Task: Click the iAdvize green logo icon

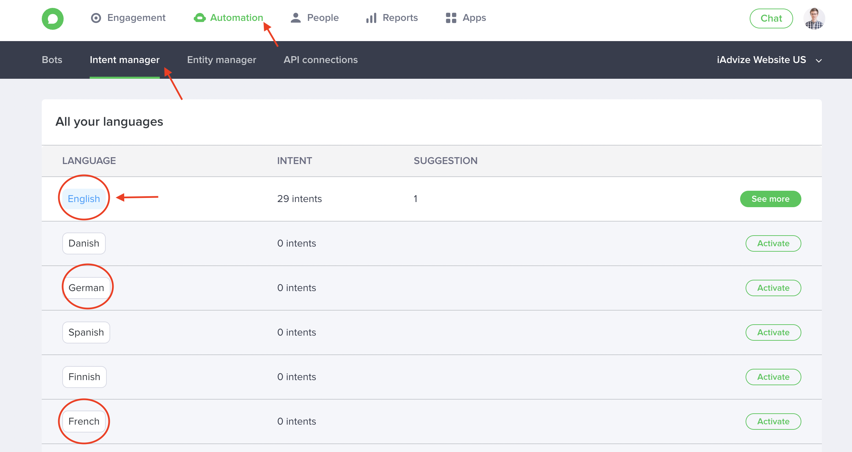Action: 53,18
